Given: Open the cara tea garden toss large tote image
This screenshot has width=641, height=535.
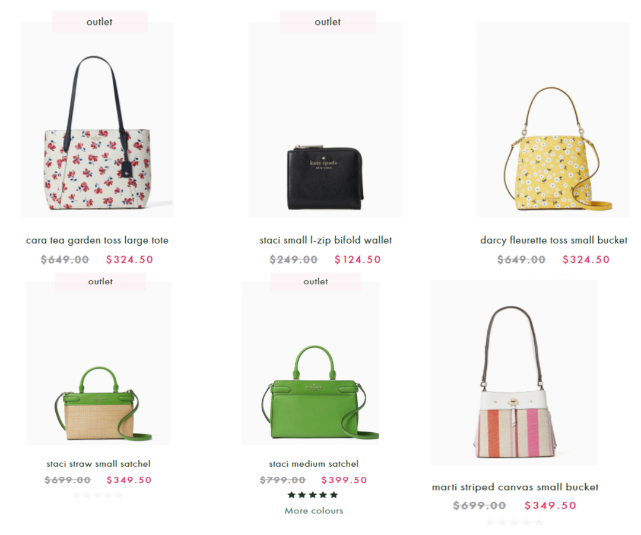Looking at the screenshot, I should pyautogui.click(x=97, y=119).
